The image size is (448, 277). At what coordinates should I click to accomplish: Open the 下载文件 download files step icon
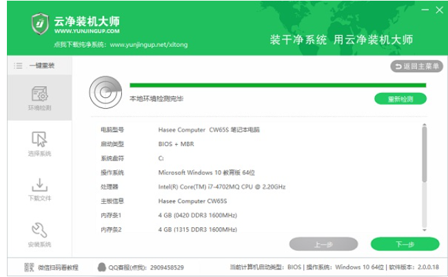40,185
